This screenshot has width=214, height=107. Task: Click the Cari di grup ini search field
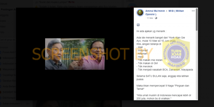click(8, 40)
